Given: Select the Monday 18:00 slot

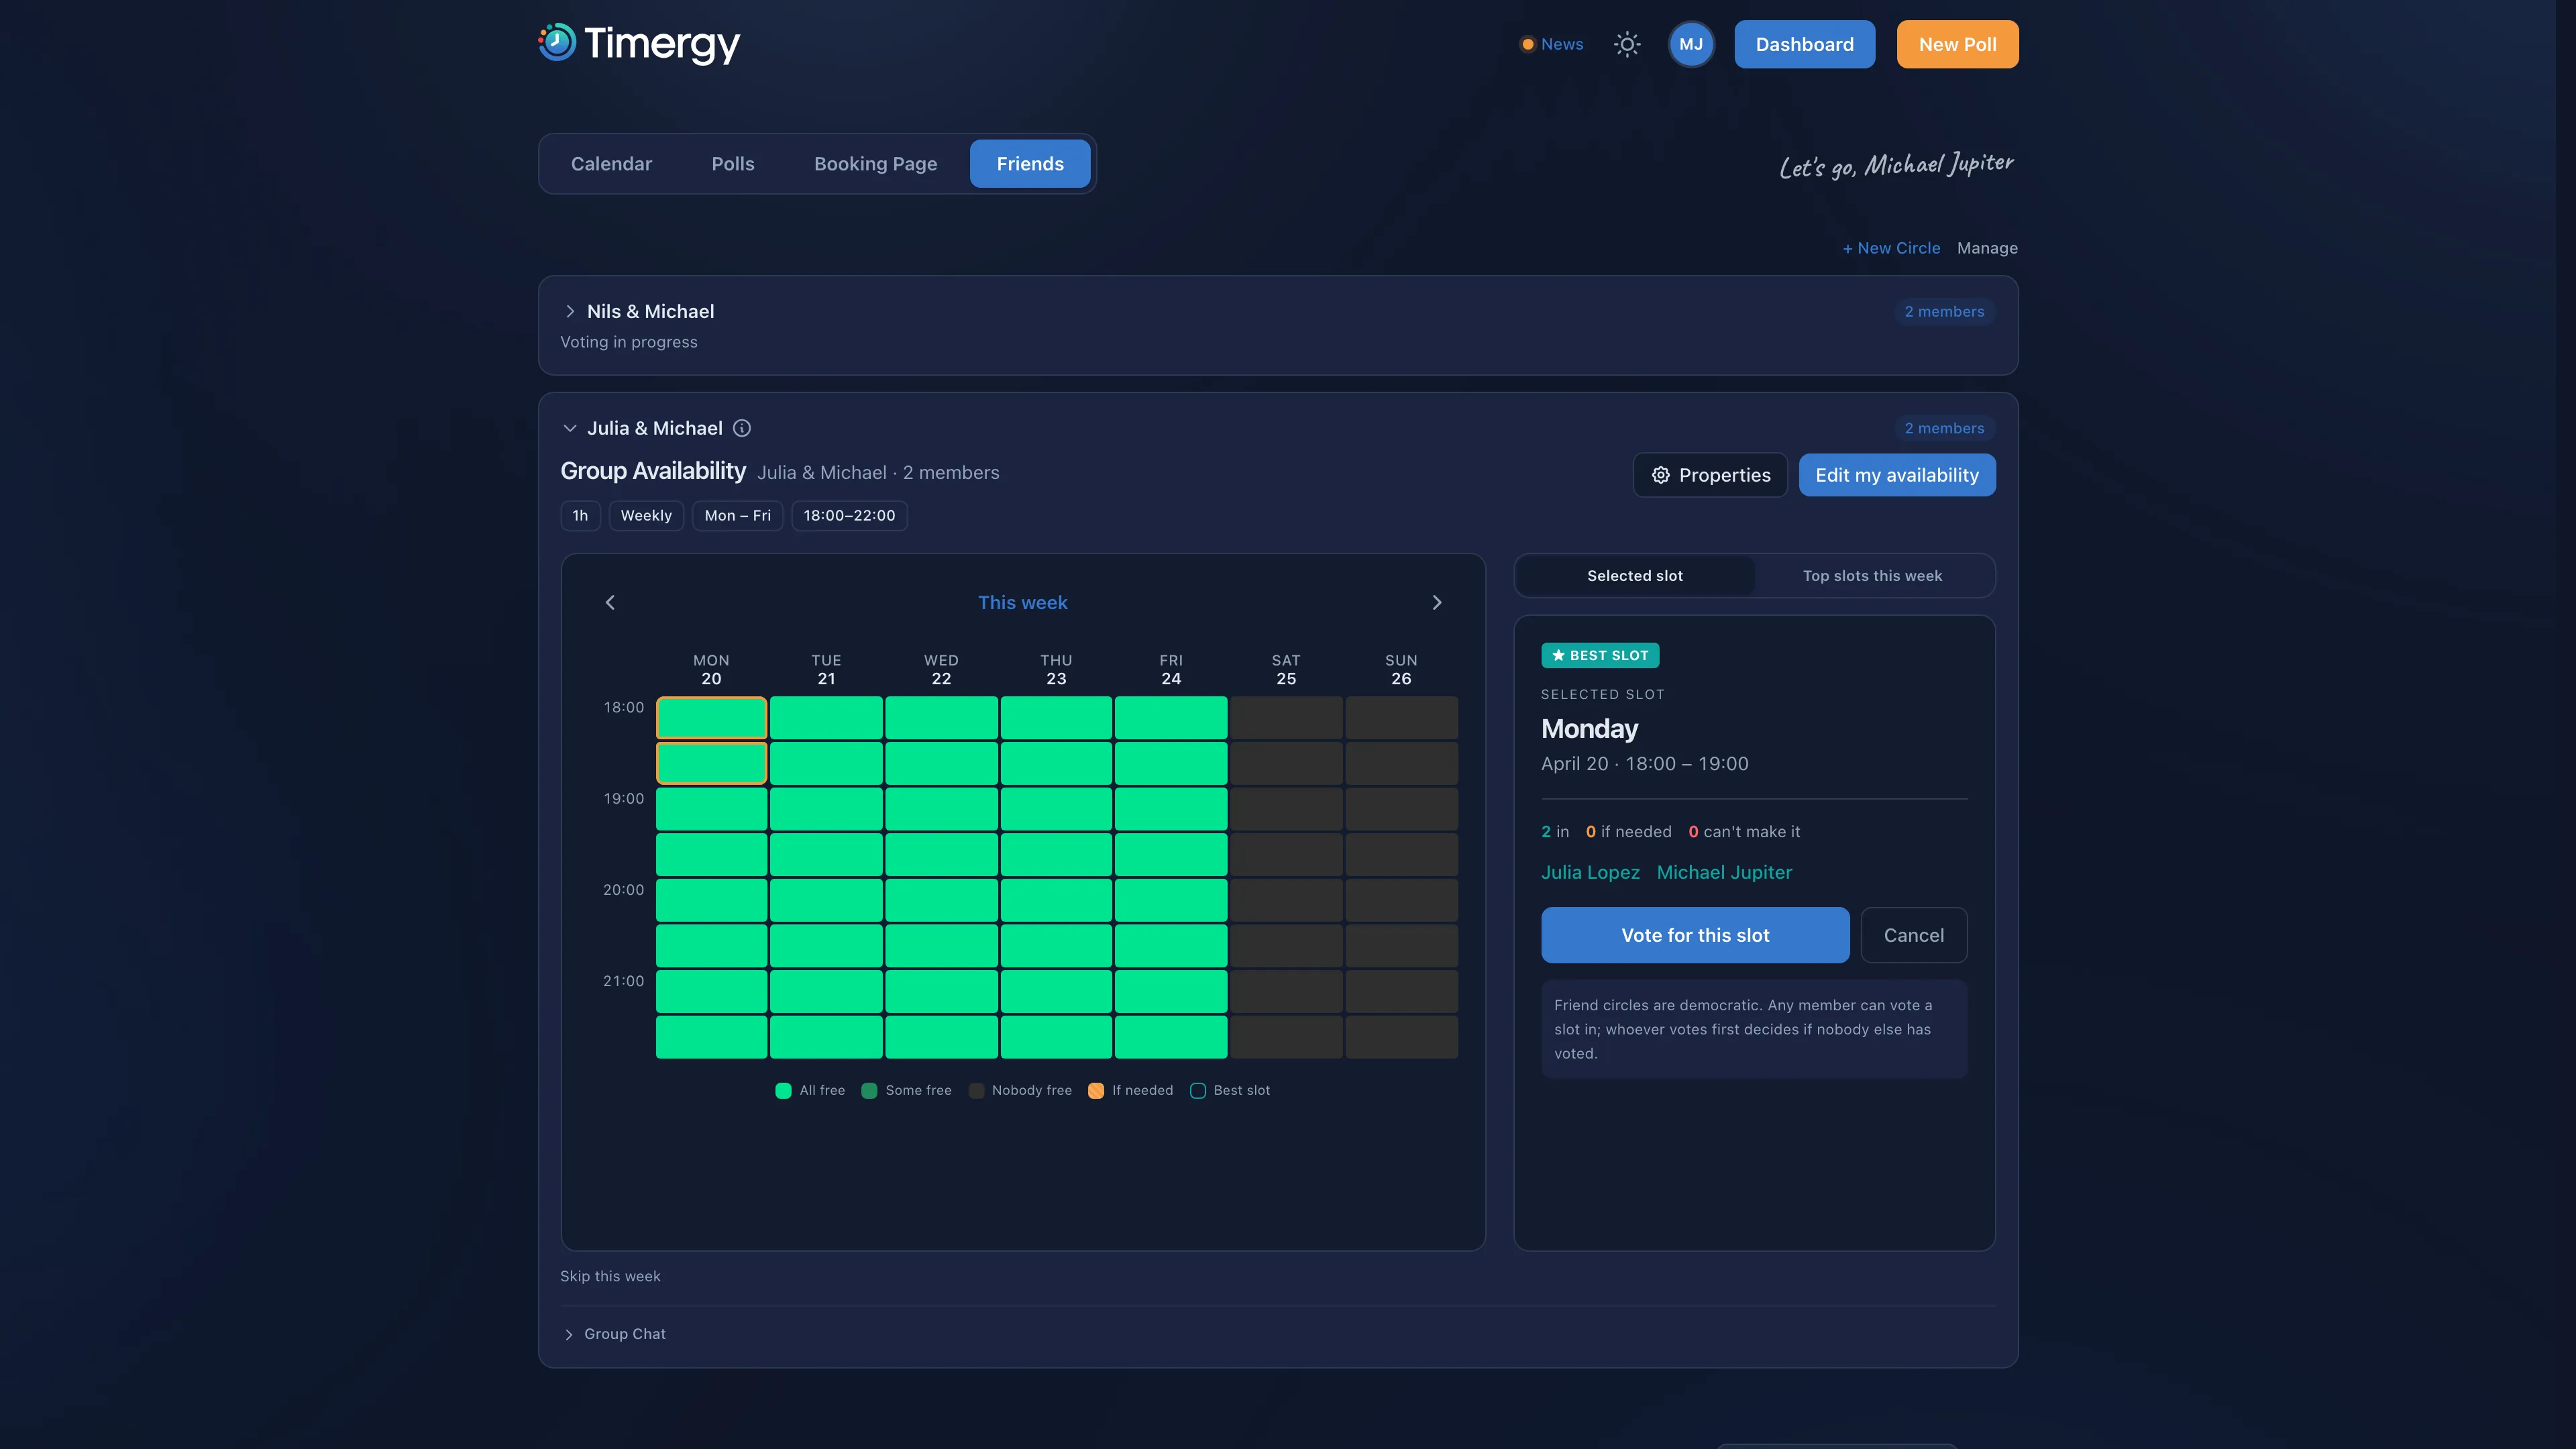Looking at the screenshot, I should 711,718.
